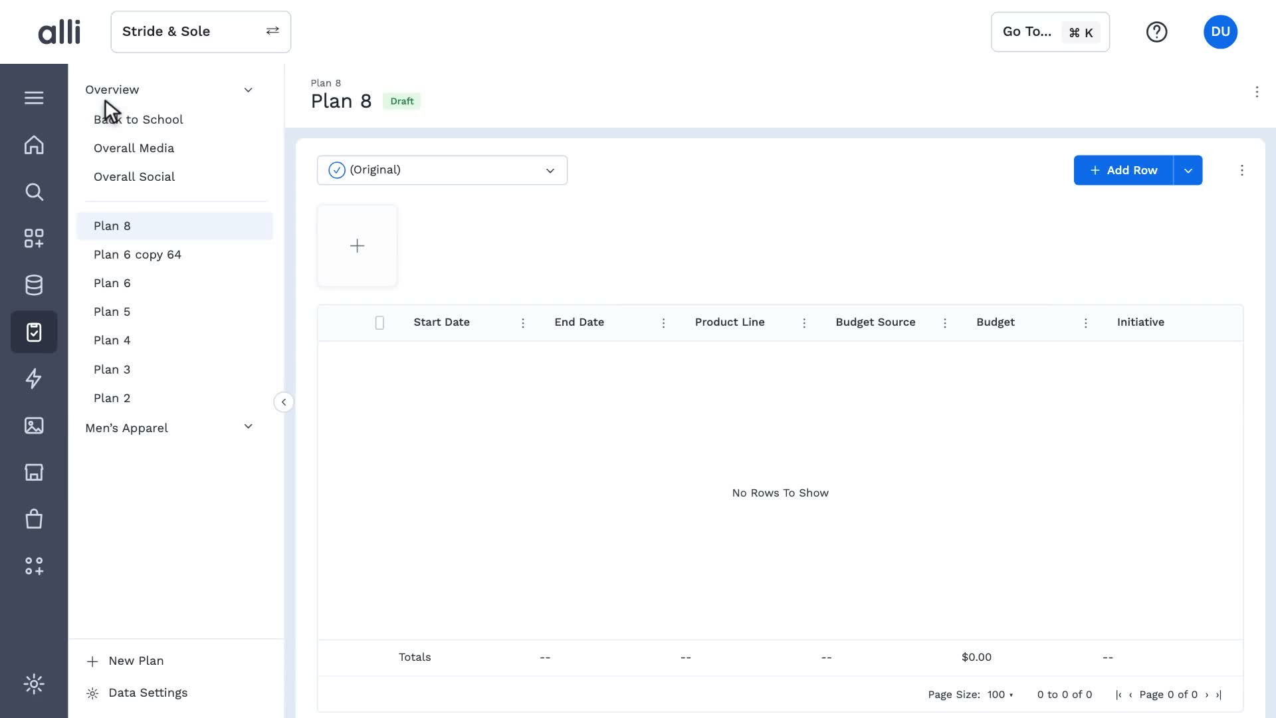Screen dimensions: 1276x718
Task: Go to the Home icon in the sidebar
Action: [34, 145]
